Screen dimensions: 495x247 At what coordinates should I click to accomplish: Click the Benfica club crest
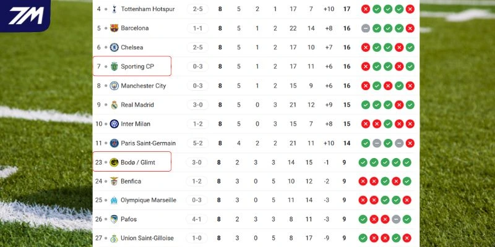tap(114, 182)
